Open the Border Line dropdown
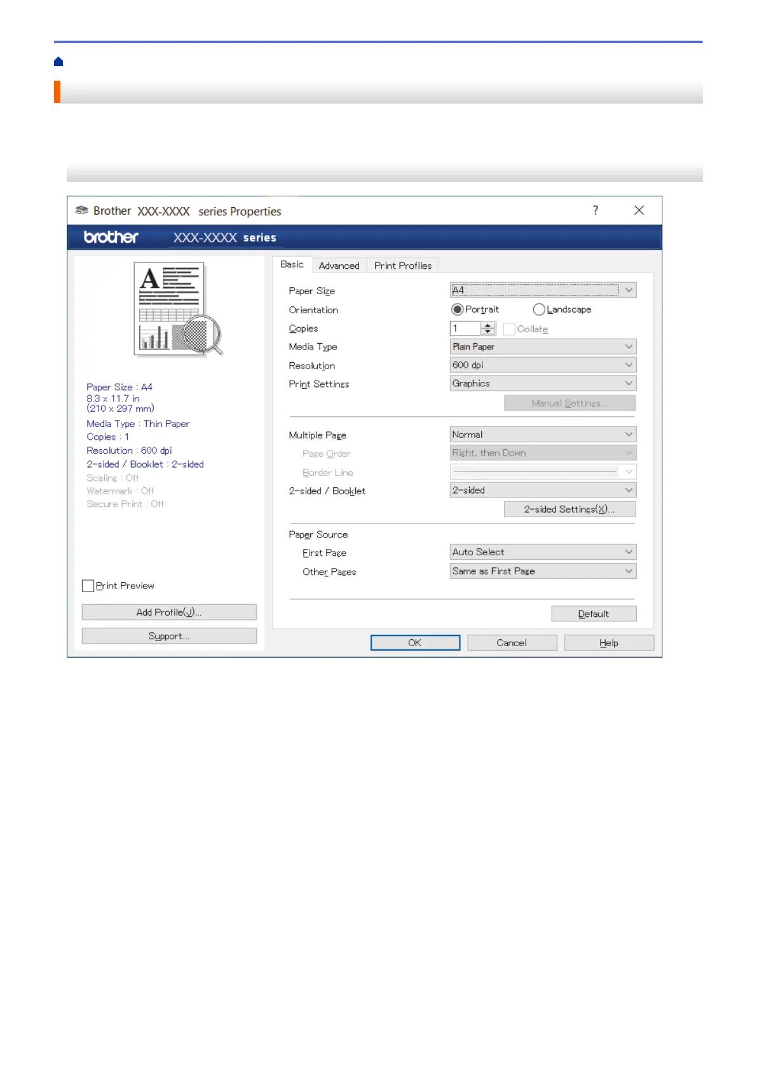757x1070 pixels. pos(543,471)
